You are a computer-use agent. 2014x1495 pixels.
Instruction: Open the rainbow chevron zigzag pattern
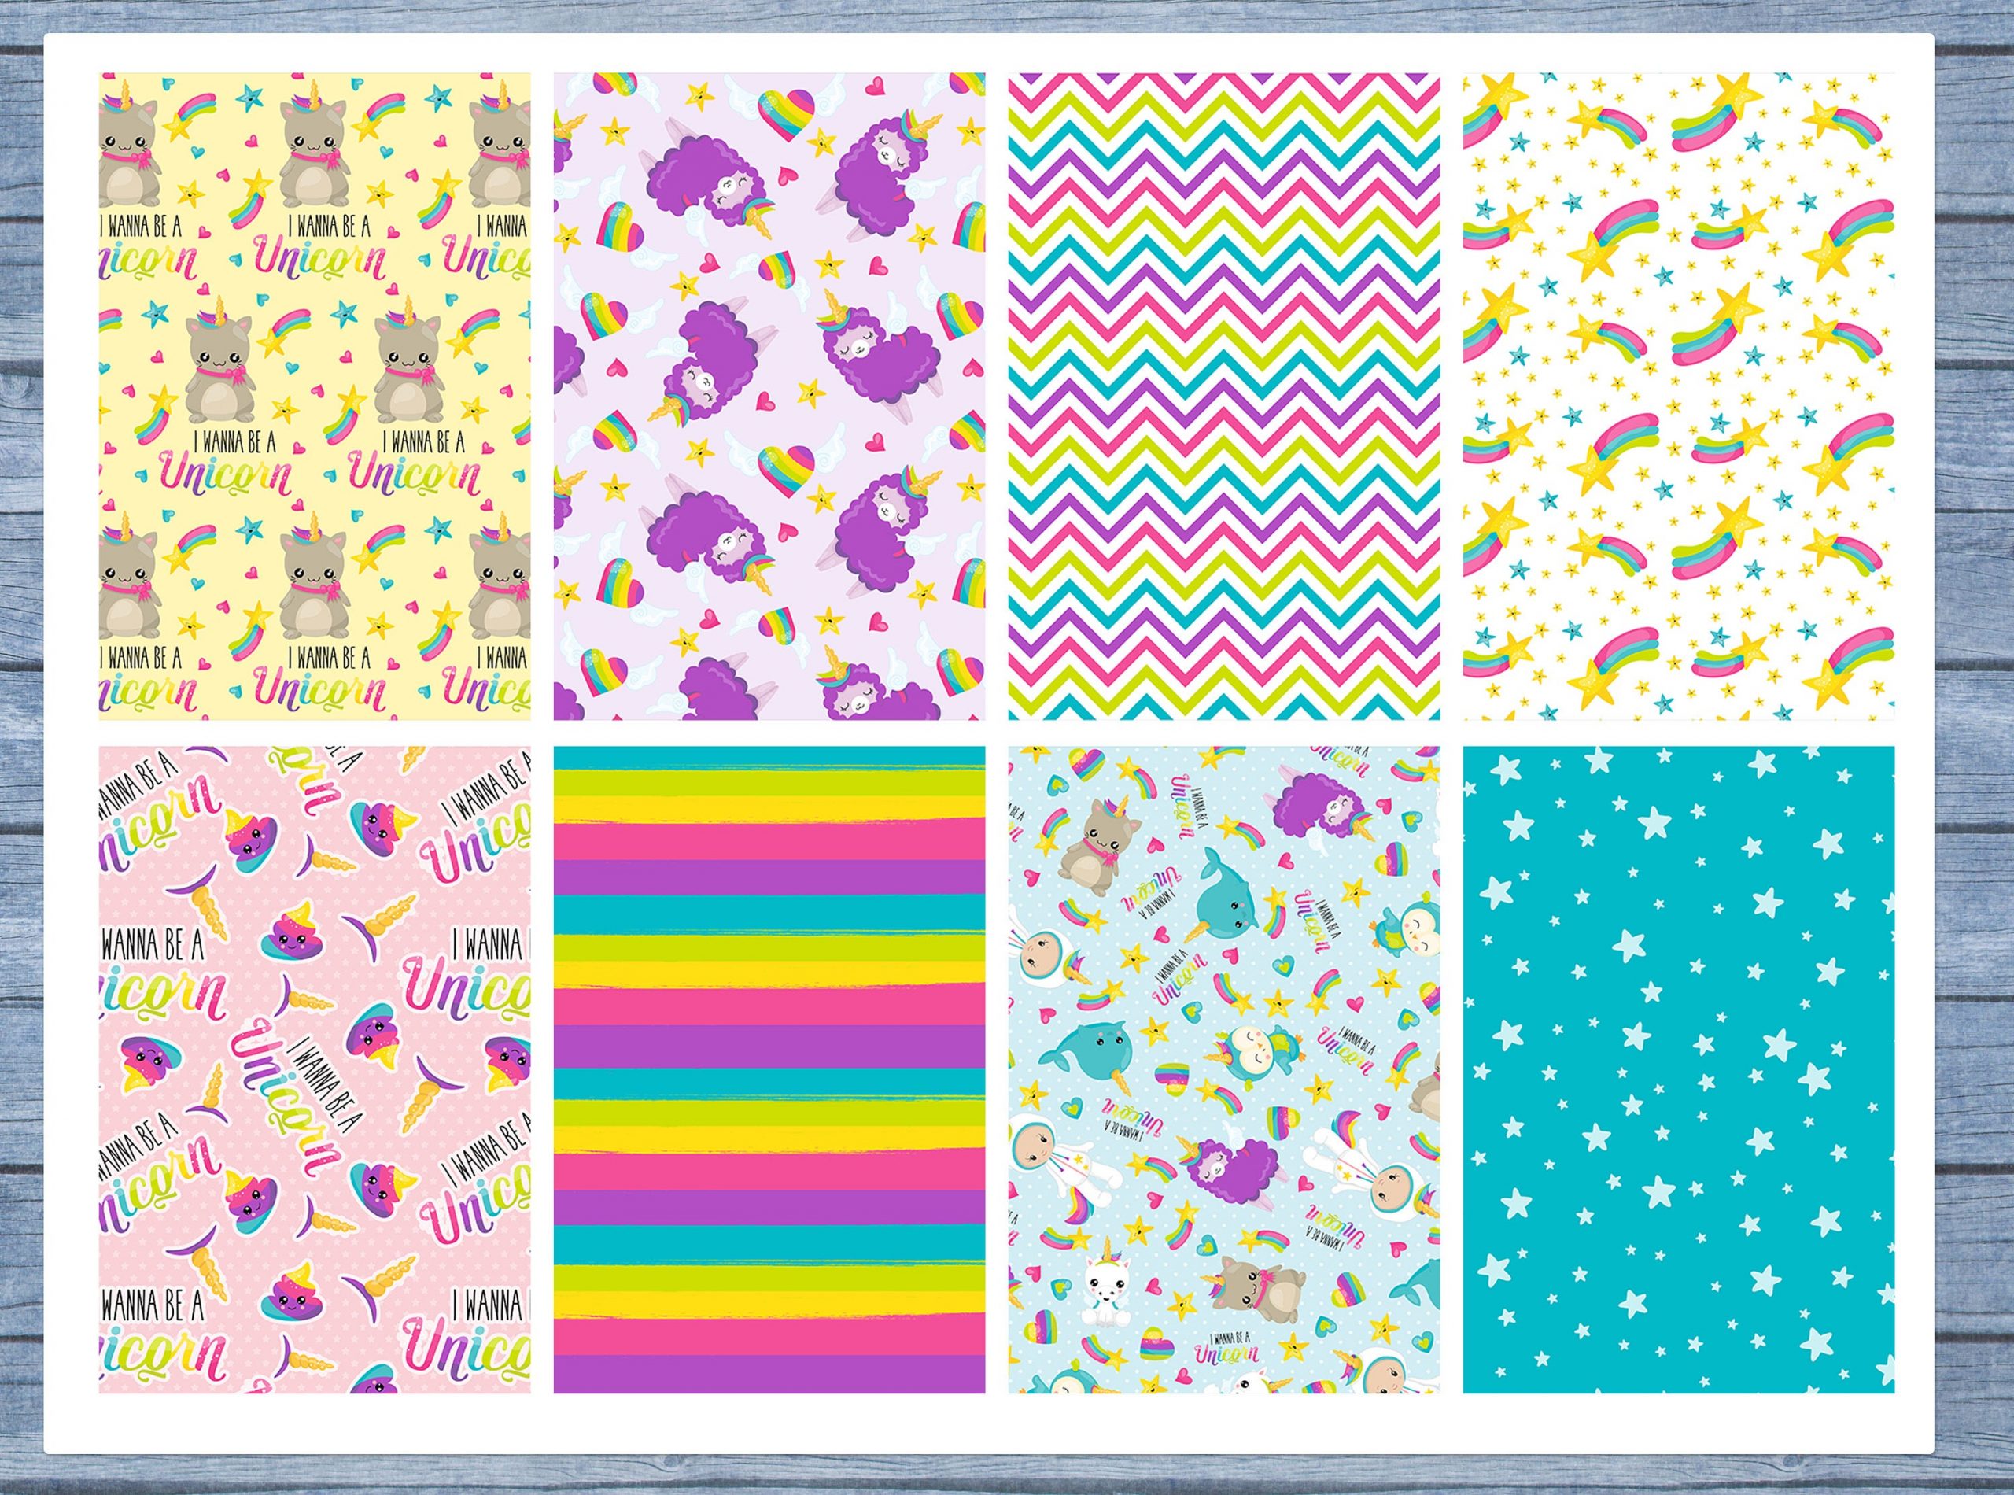tap(1223, 397)
